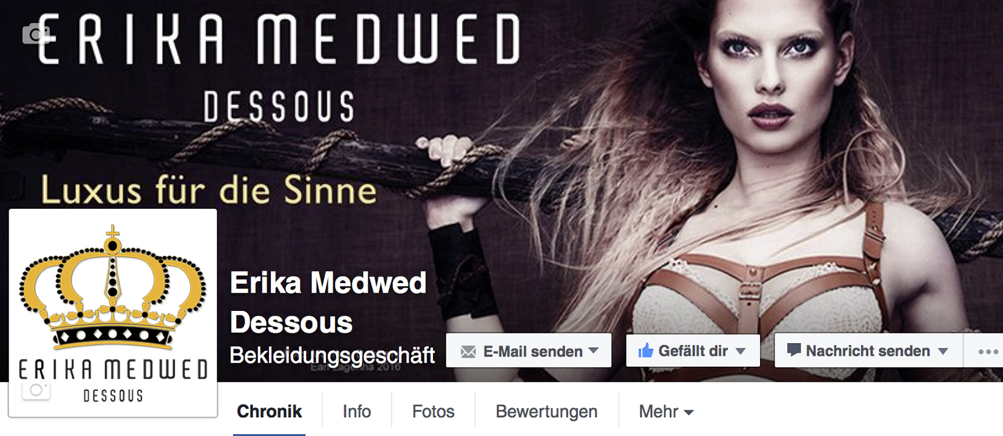Viewport: 1003px width, 436px height.
Task: Click the envelope icon on E-Mail senden
Action: (x=468, y=352)
